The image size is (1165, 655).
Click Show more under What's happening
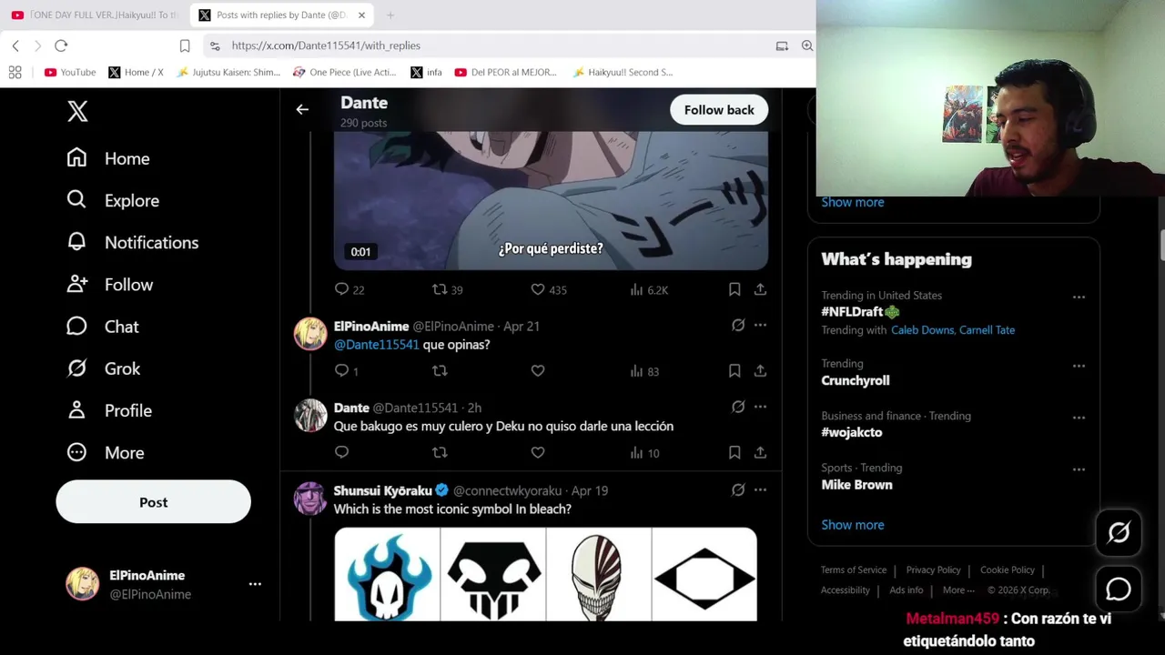pos(853,525)
